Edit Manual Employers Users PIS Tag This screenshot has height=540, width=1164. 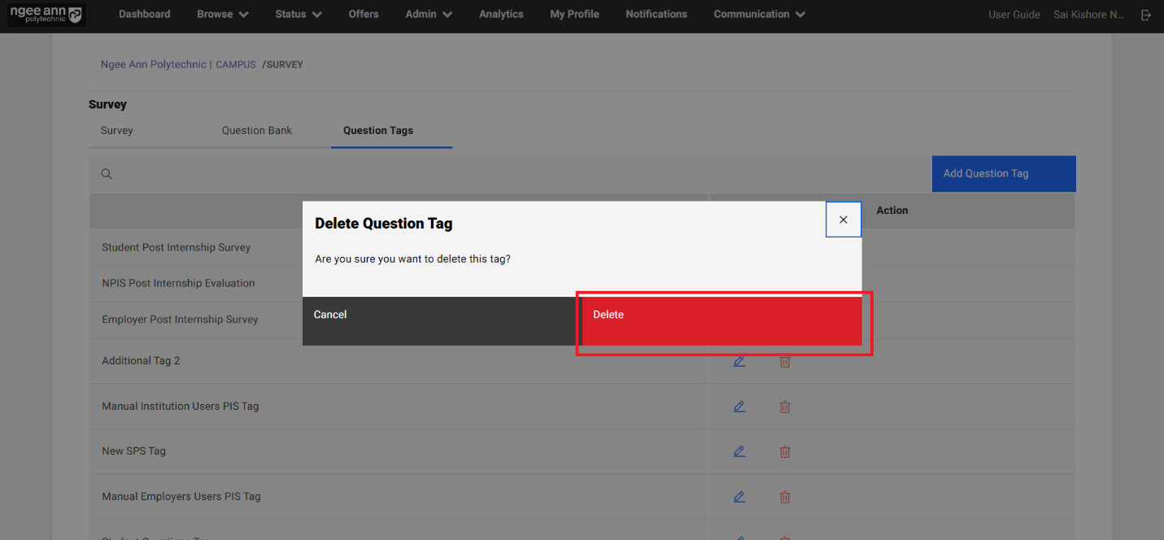click(739, 496)
